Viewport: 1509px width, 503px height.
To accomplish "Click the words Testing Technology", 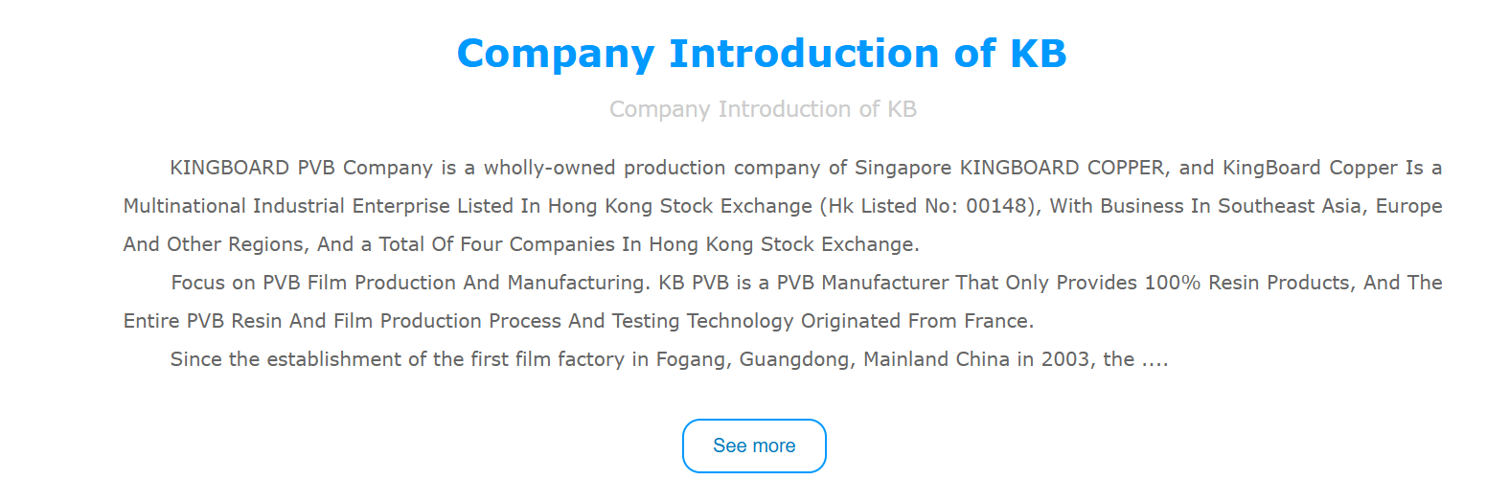I will (703, 321).
